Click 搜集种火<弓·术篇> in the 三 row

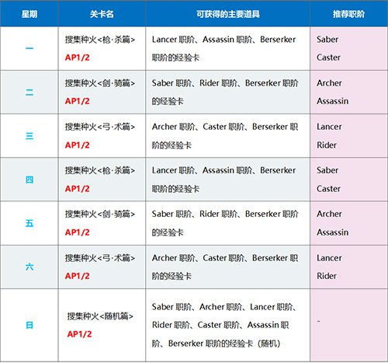100,127
